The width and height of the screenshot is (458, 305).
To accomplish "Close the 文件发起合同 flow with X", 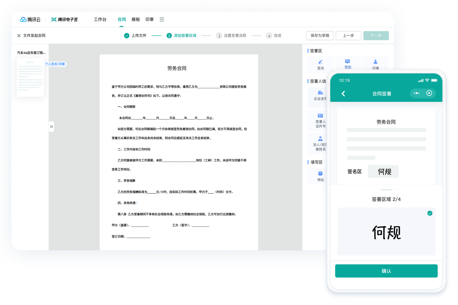I will pos(19,36).
